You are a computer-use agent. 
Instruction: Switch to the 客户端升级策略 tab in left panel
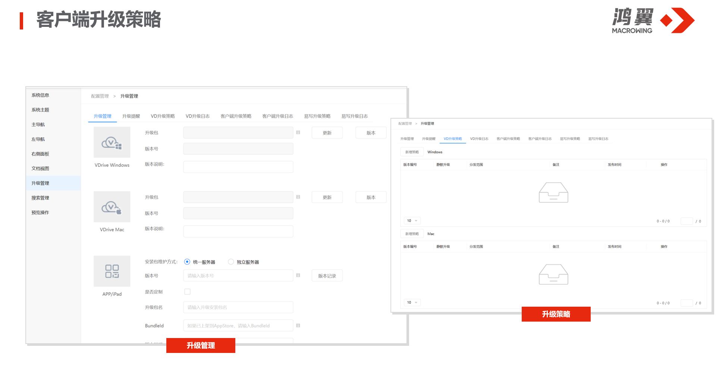point(236,116)
